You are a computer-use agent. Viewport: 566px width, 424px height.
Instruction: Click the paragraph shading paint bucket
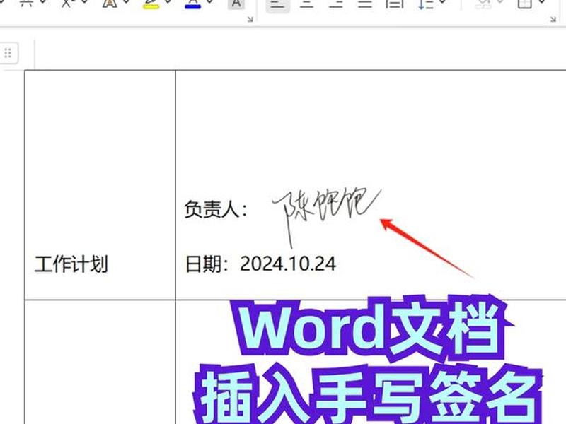(x=483, y=4)
